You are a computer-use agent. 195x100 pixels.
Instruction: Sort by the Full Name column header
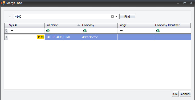(63, 25)
